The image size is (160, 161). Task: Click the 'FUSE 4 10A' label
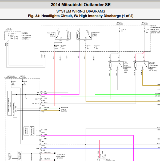[147, 31]
